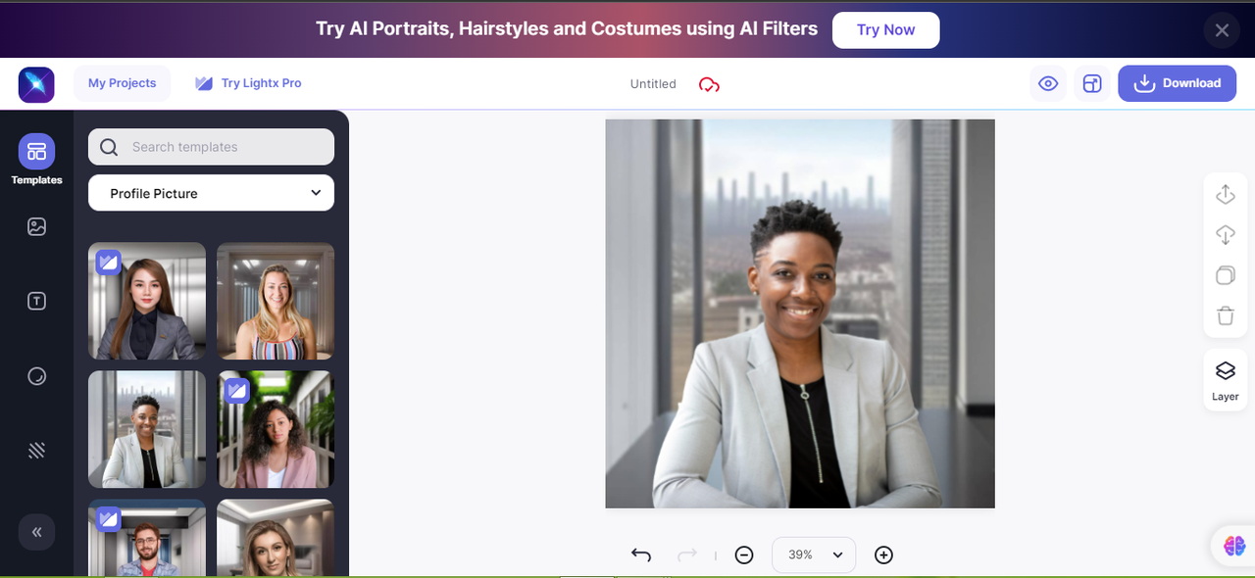The height and width of the screenshot is (578, 1255).
Task: Click the search magnifier icon
Action: (x=110, y=147)
